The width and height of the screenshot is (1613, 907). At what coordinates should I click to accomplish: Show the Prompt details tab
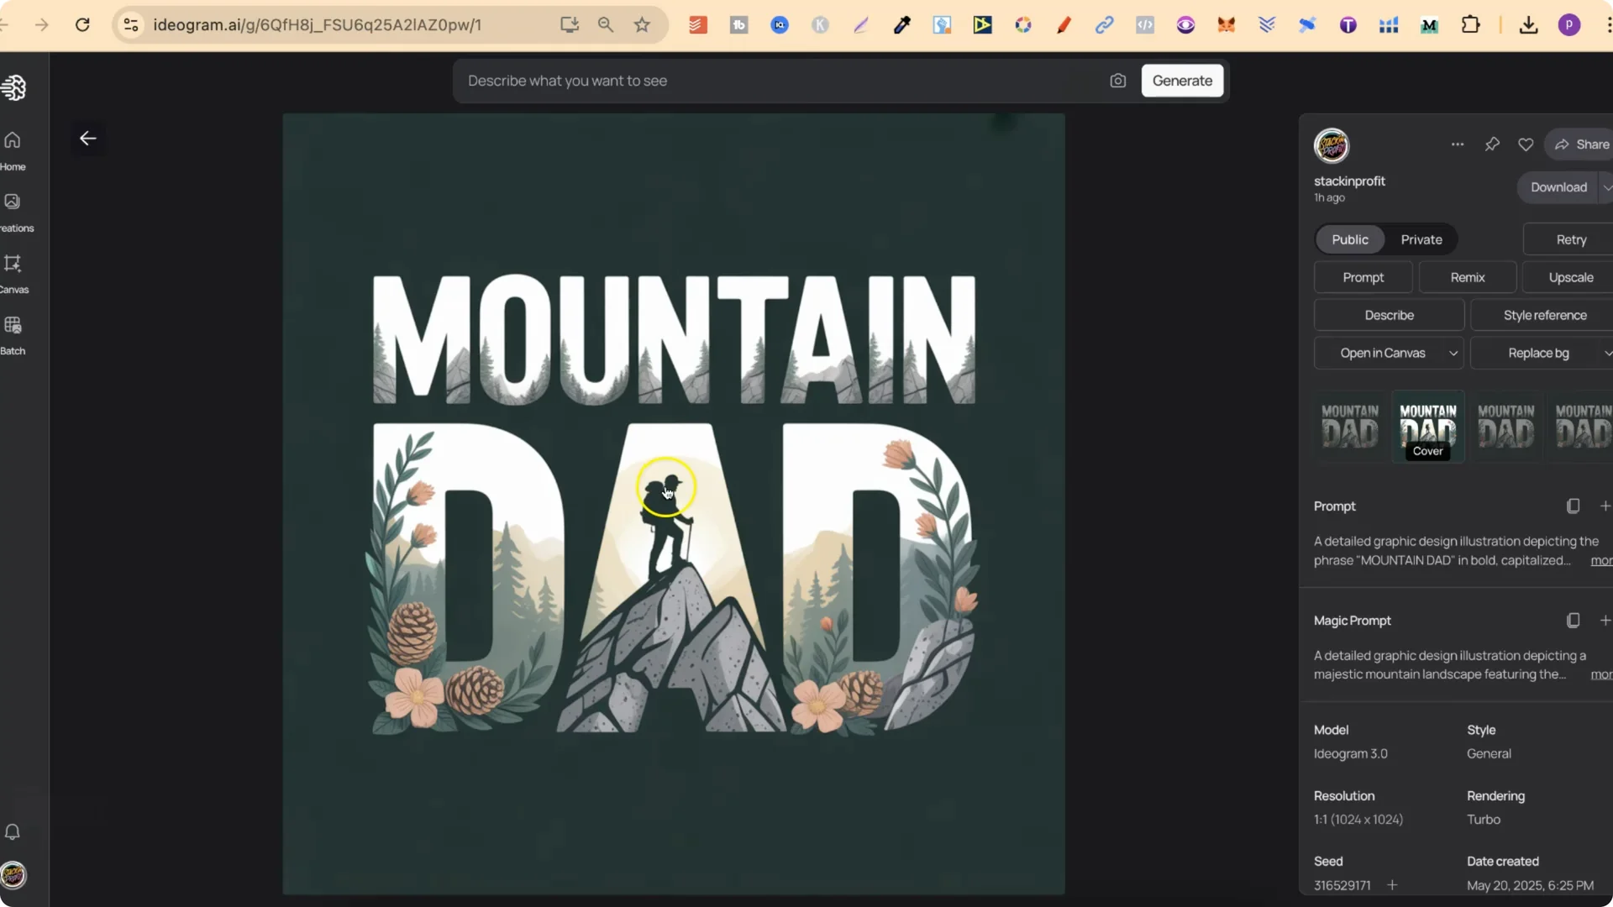pos(1363,277)
